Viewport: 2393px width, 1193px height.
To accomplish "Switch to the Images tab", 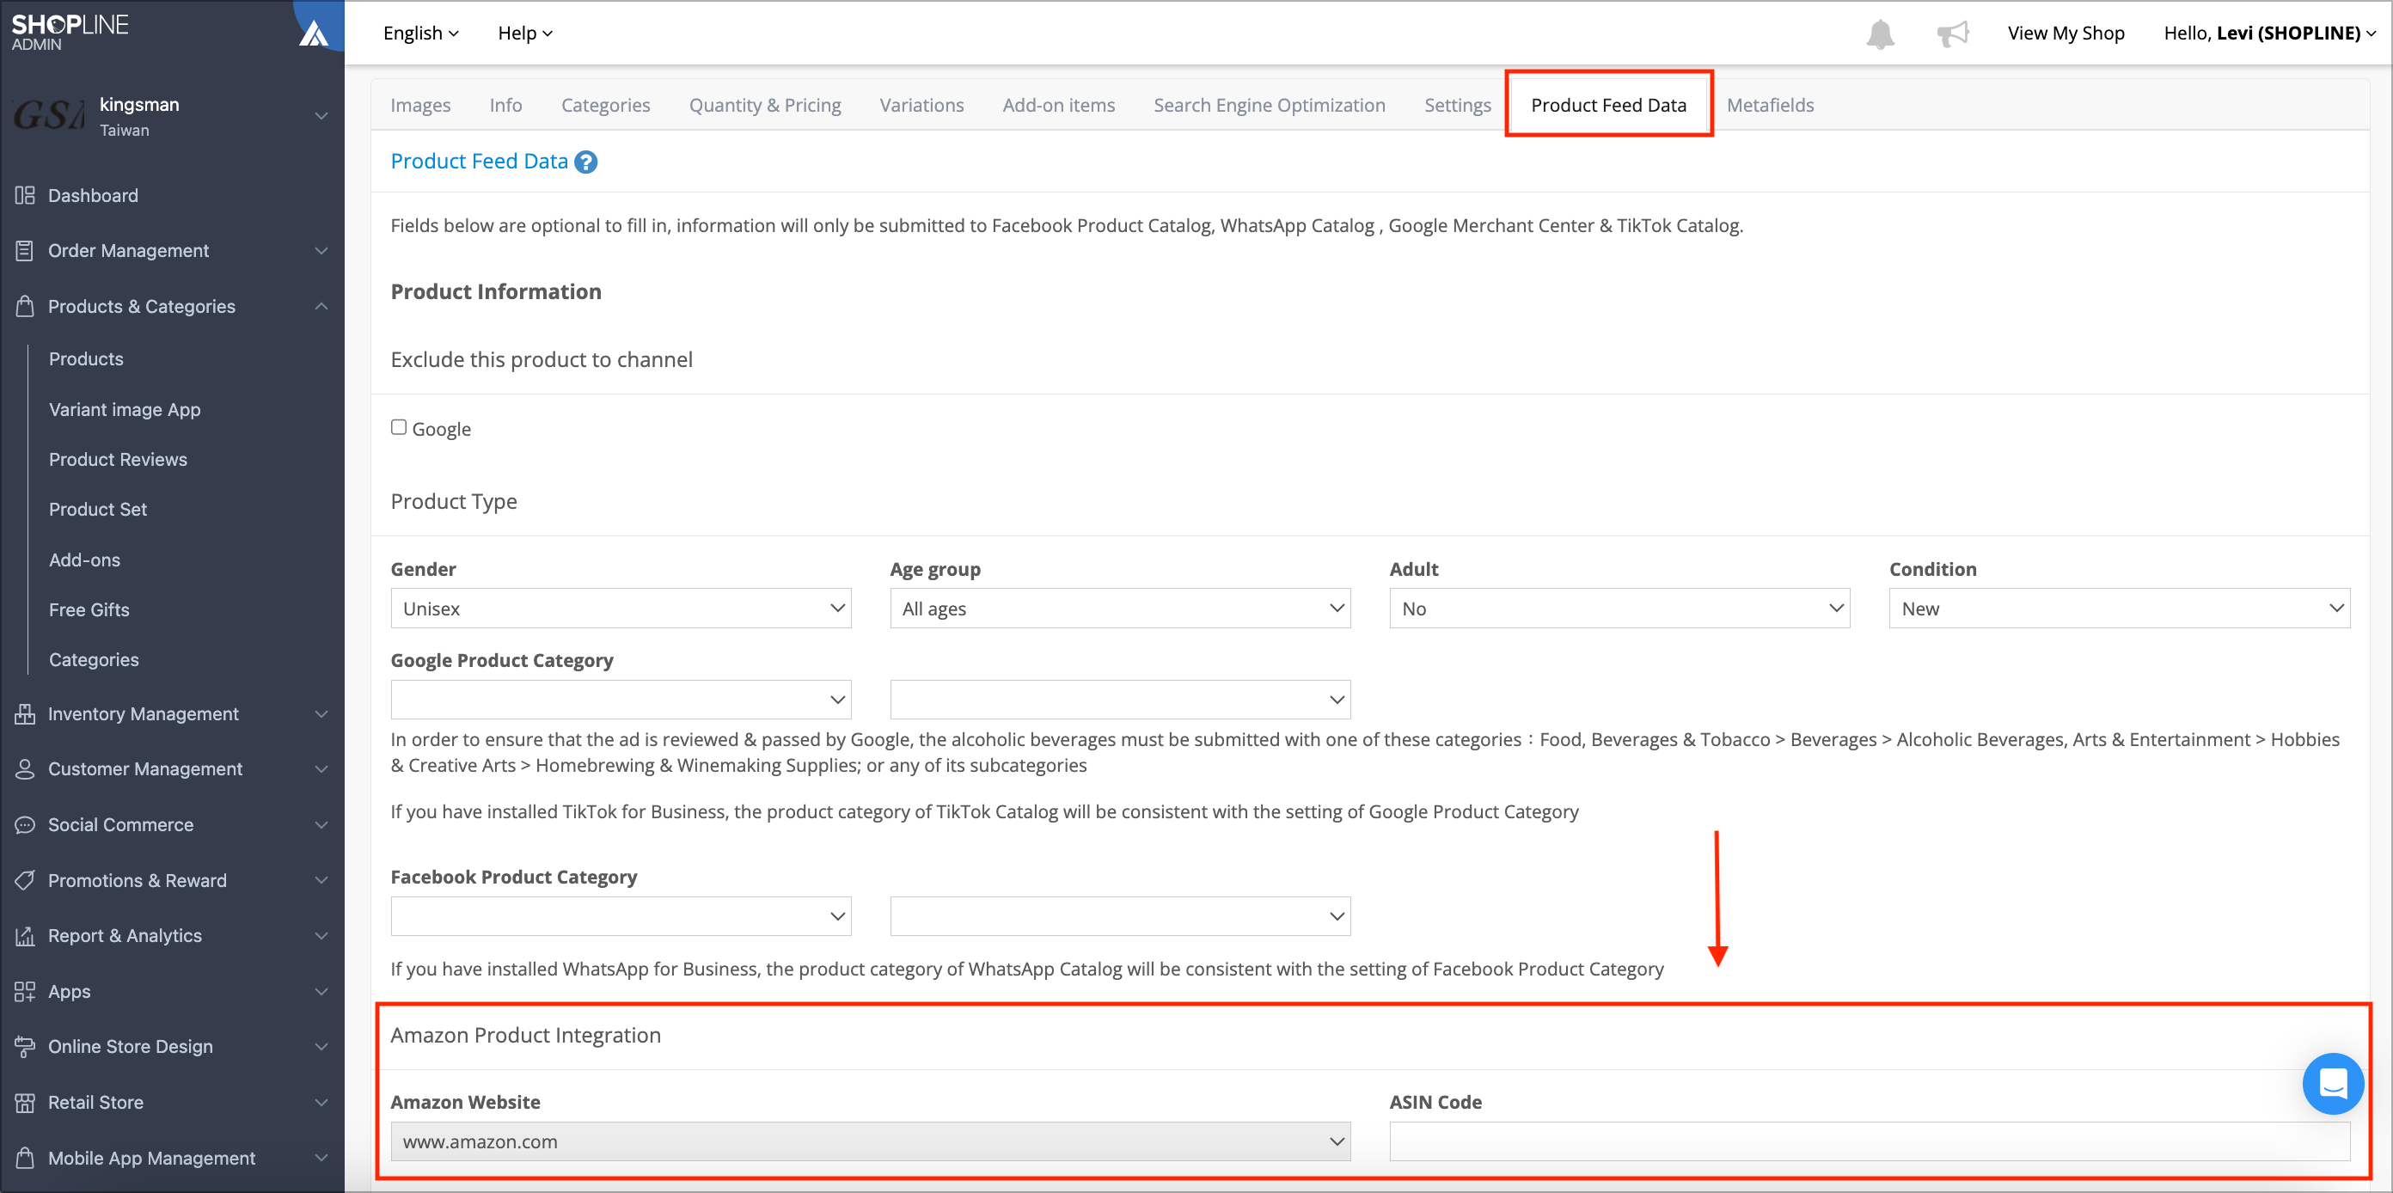I will tap(419, 105).
